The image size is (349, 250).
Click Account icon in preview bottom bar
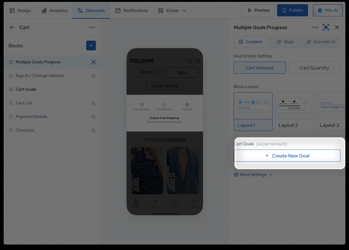pos(194,201)
